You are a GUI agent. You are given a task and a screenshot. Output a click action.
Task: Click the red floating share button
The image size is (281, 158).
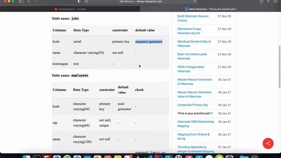tap(268, 144)
